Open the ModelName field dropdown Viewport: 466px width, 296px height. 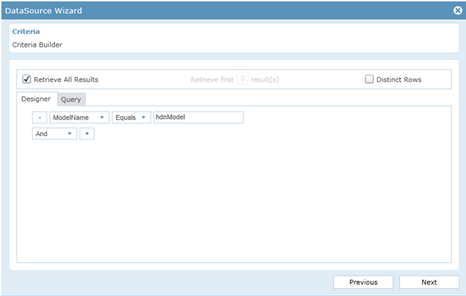79,118
